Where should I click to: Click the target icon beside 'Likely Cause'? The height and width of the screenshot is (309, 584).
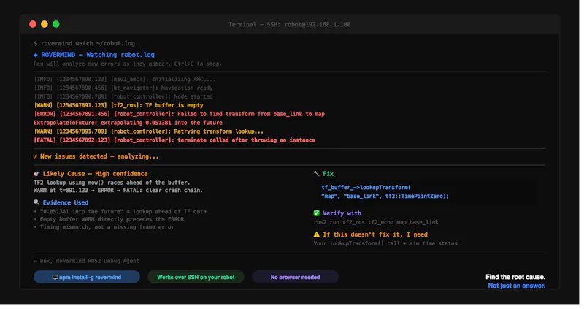(36, 175)
